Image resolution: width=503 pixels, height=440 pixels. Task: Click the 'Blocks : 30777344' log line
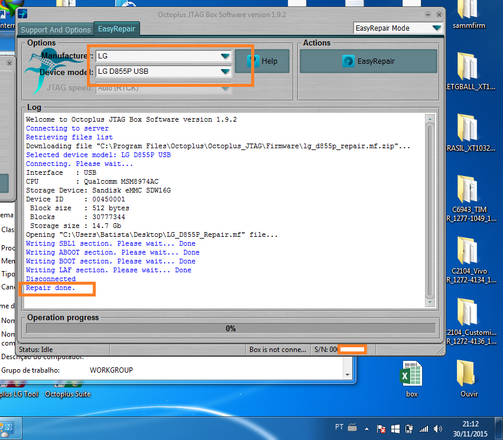click(77, 217)
